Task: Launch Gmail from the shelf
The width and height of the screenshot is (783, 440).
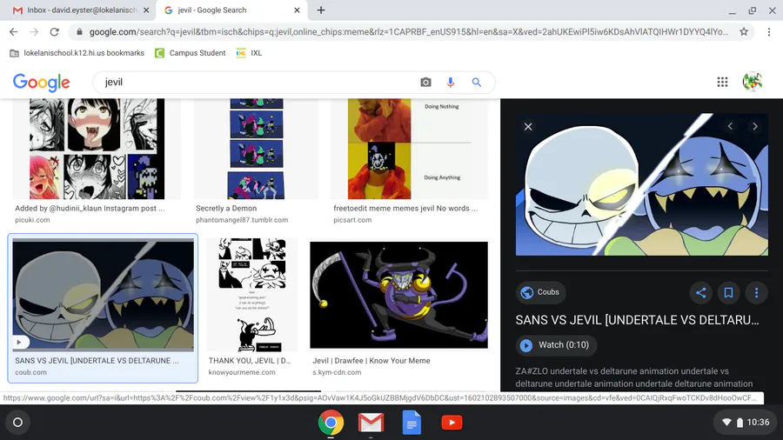Action: (371, 423)
